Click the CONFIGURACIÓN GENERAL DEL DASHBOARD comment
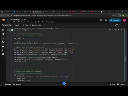Viewport: 128px width, 96px height. coord(27,71)
